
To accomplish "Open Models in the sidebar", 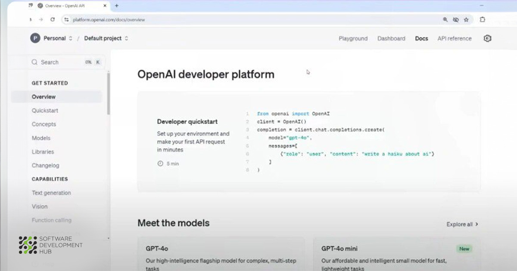I will 41,138.
